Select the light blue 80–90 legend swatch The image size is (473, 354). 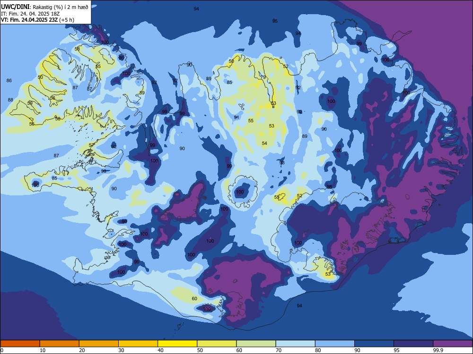pyautogui.click(x=335, y=344)
